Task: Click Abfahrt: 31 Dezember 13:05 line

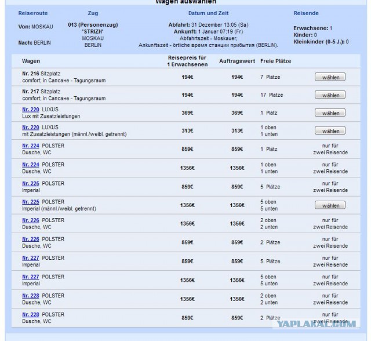Action: click(x=208, y=25)
